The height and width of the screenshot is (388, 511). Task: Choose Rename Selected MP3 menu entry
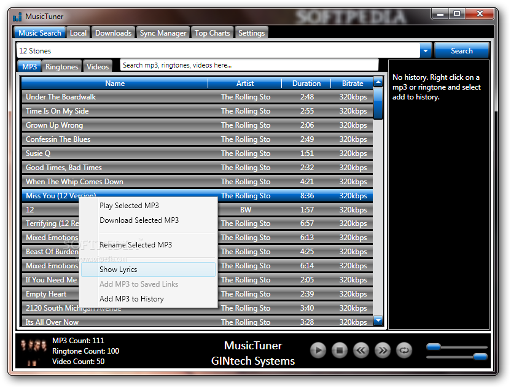(148, 245)
